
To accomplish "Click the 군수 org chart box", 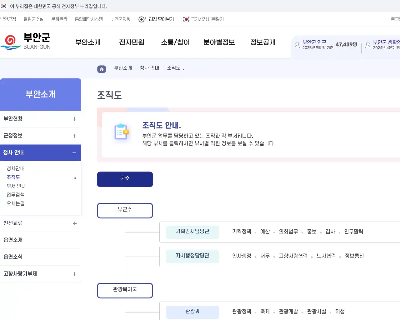I will coord(125,179).
